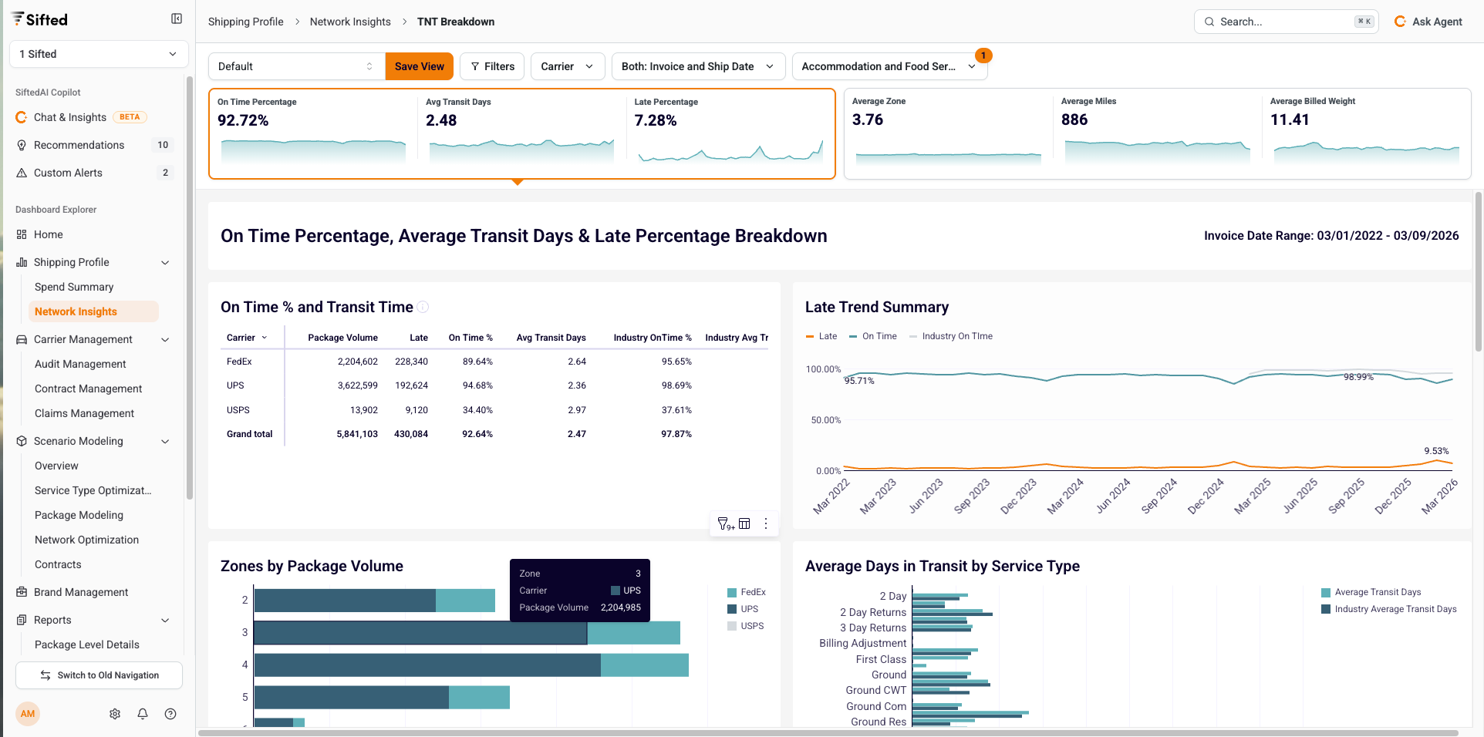
Task: Open the table's three-dot more options menu
Action: coord(766,523)
